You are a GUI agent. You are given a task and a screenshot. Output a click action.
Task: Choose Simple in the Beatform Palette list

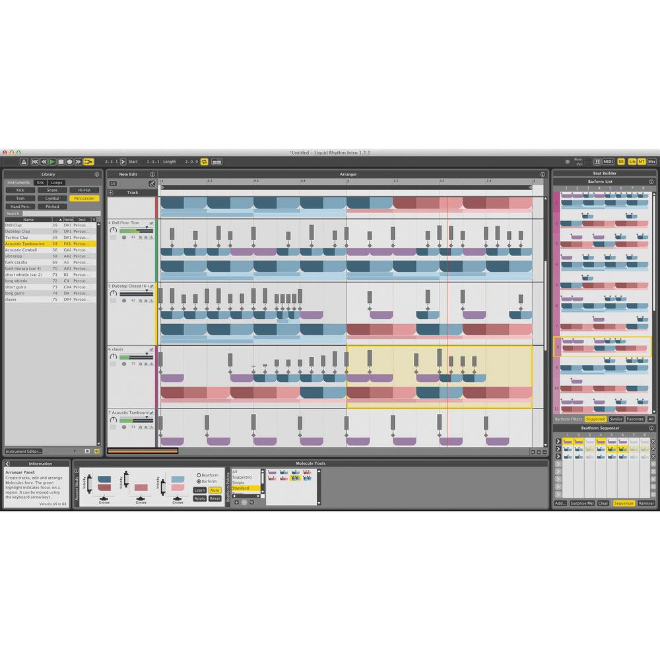(x=238, y=482)
